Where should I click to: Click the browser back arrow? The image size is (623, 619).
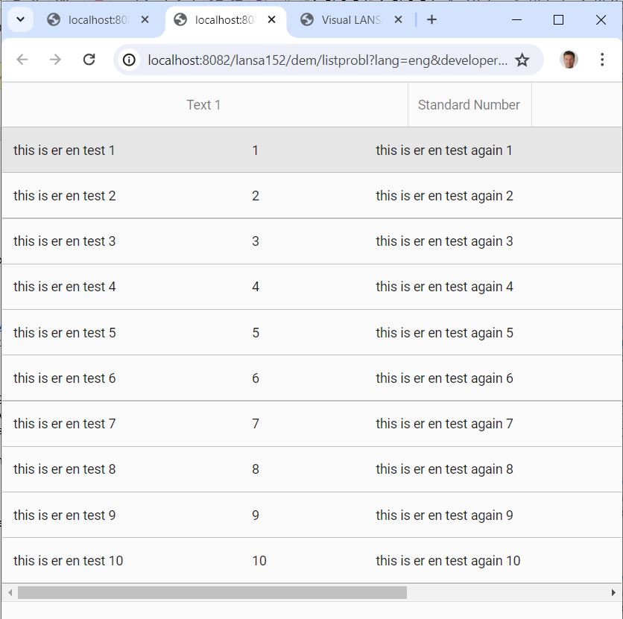tap(22, 60)
